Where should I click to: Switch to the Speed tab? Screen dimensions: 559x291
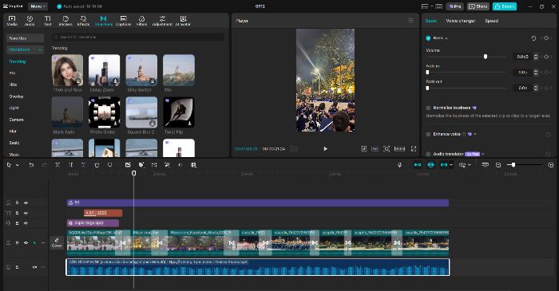(491, 21)
